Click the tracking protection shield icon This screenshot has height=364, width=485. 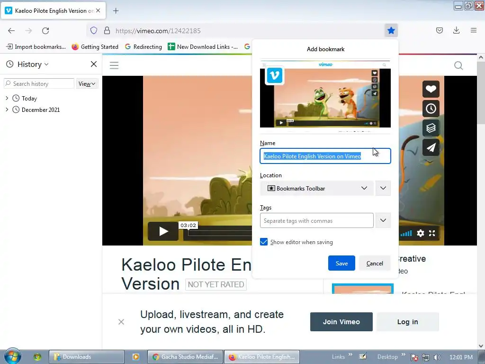94,30
